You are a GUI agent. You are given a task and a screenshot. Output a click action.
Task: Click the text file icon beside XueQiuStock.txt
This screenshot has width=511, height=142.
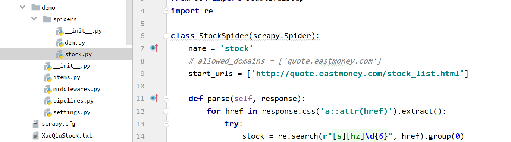pos(35,135)
